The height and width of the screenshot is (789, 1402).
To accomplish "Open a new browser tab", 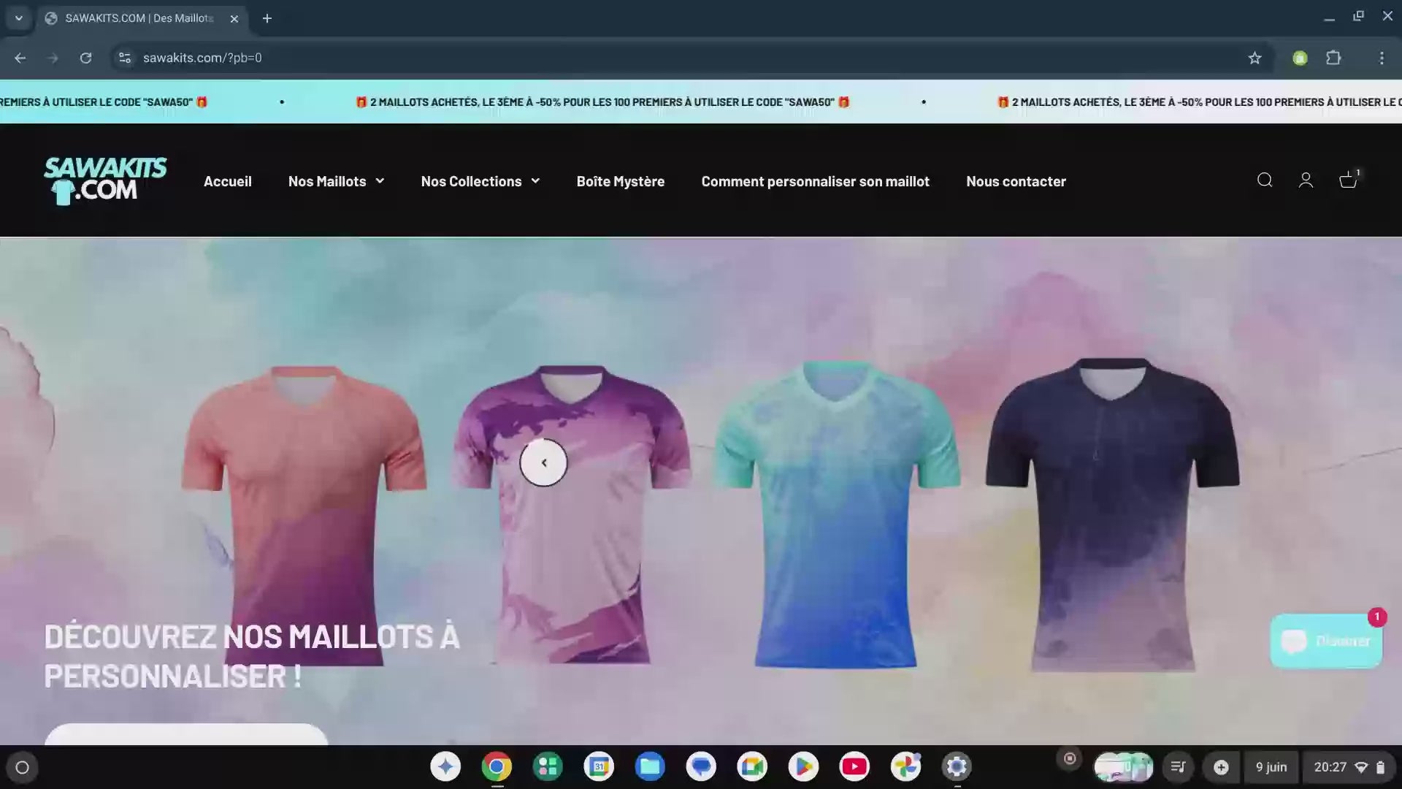I will [267, 18].
